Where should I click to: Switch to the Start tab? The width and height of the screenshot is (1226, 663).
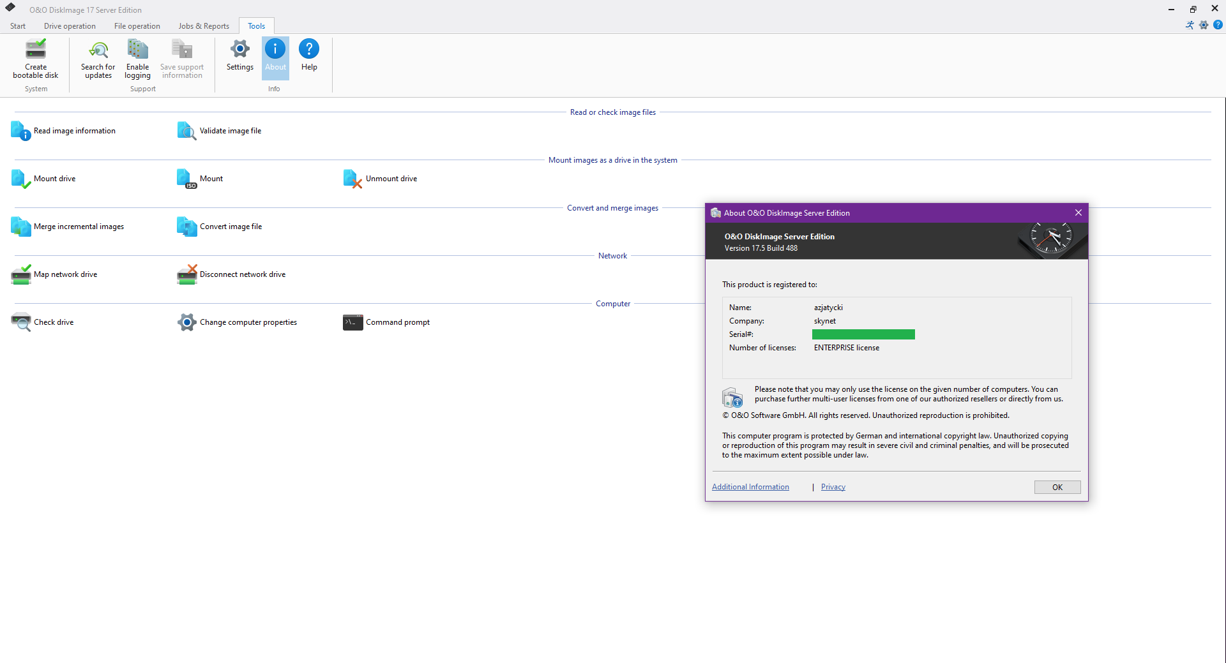coord(18,26)
